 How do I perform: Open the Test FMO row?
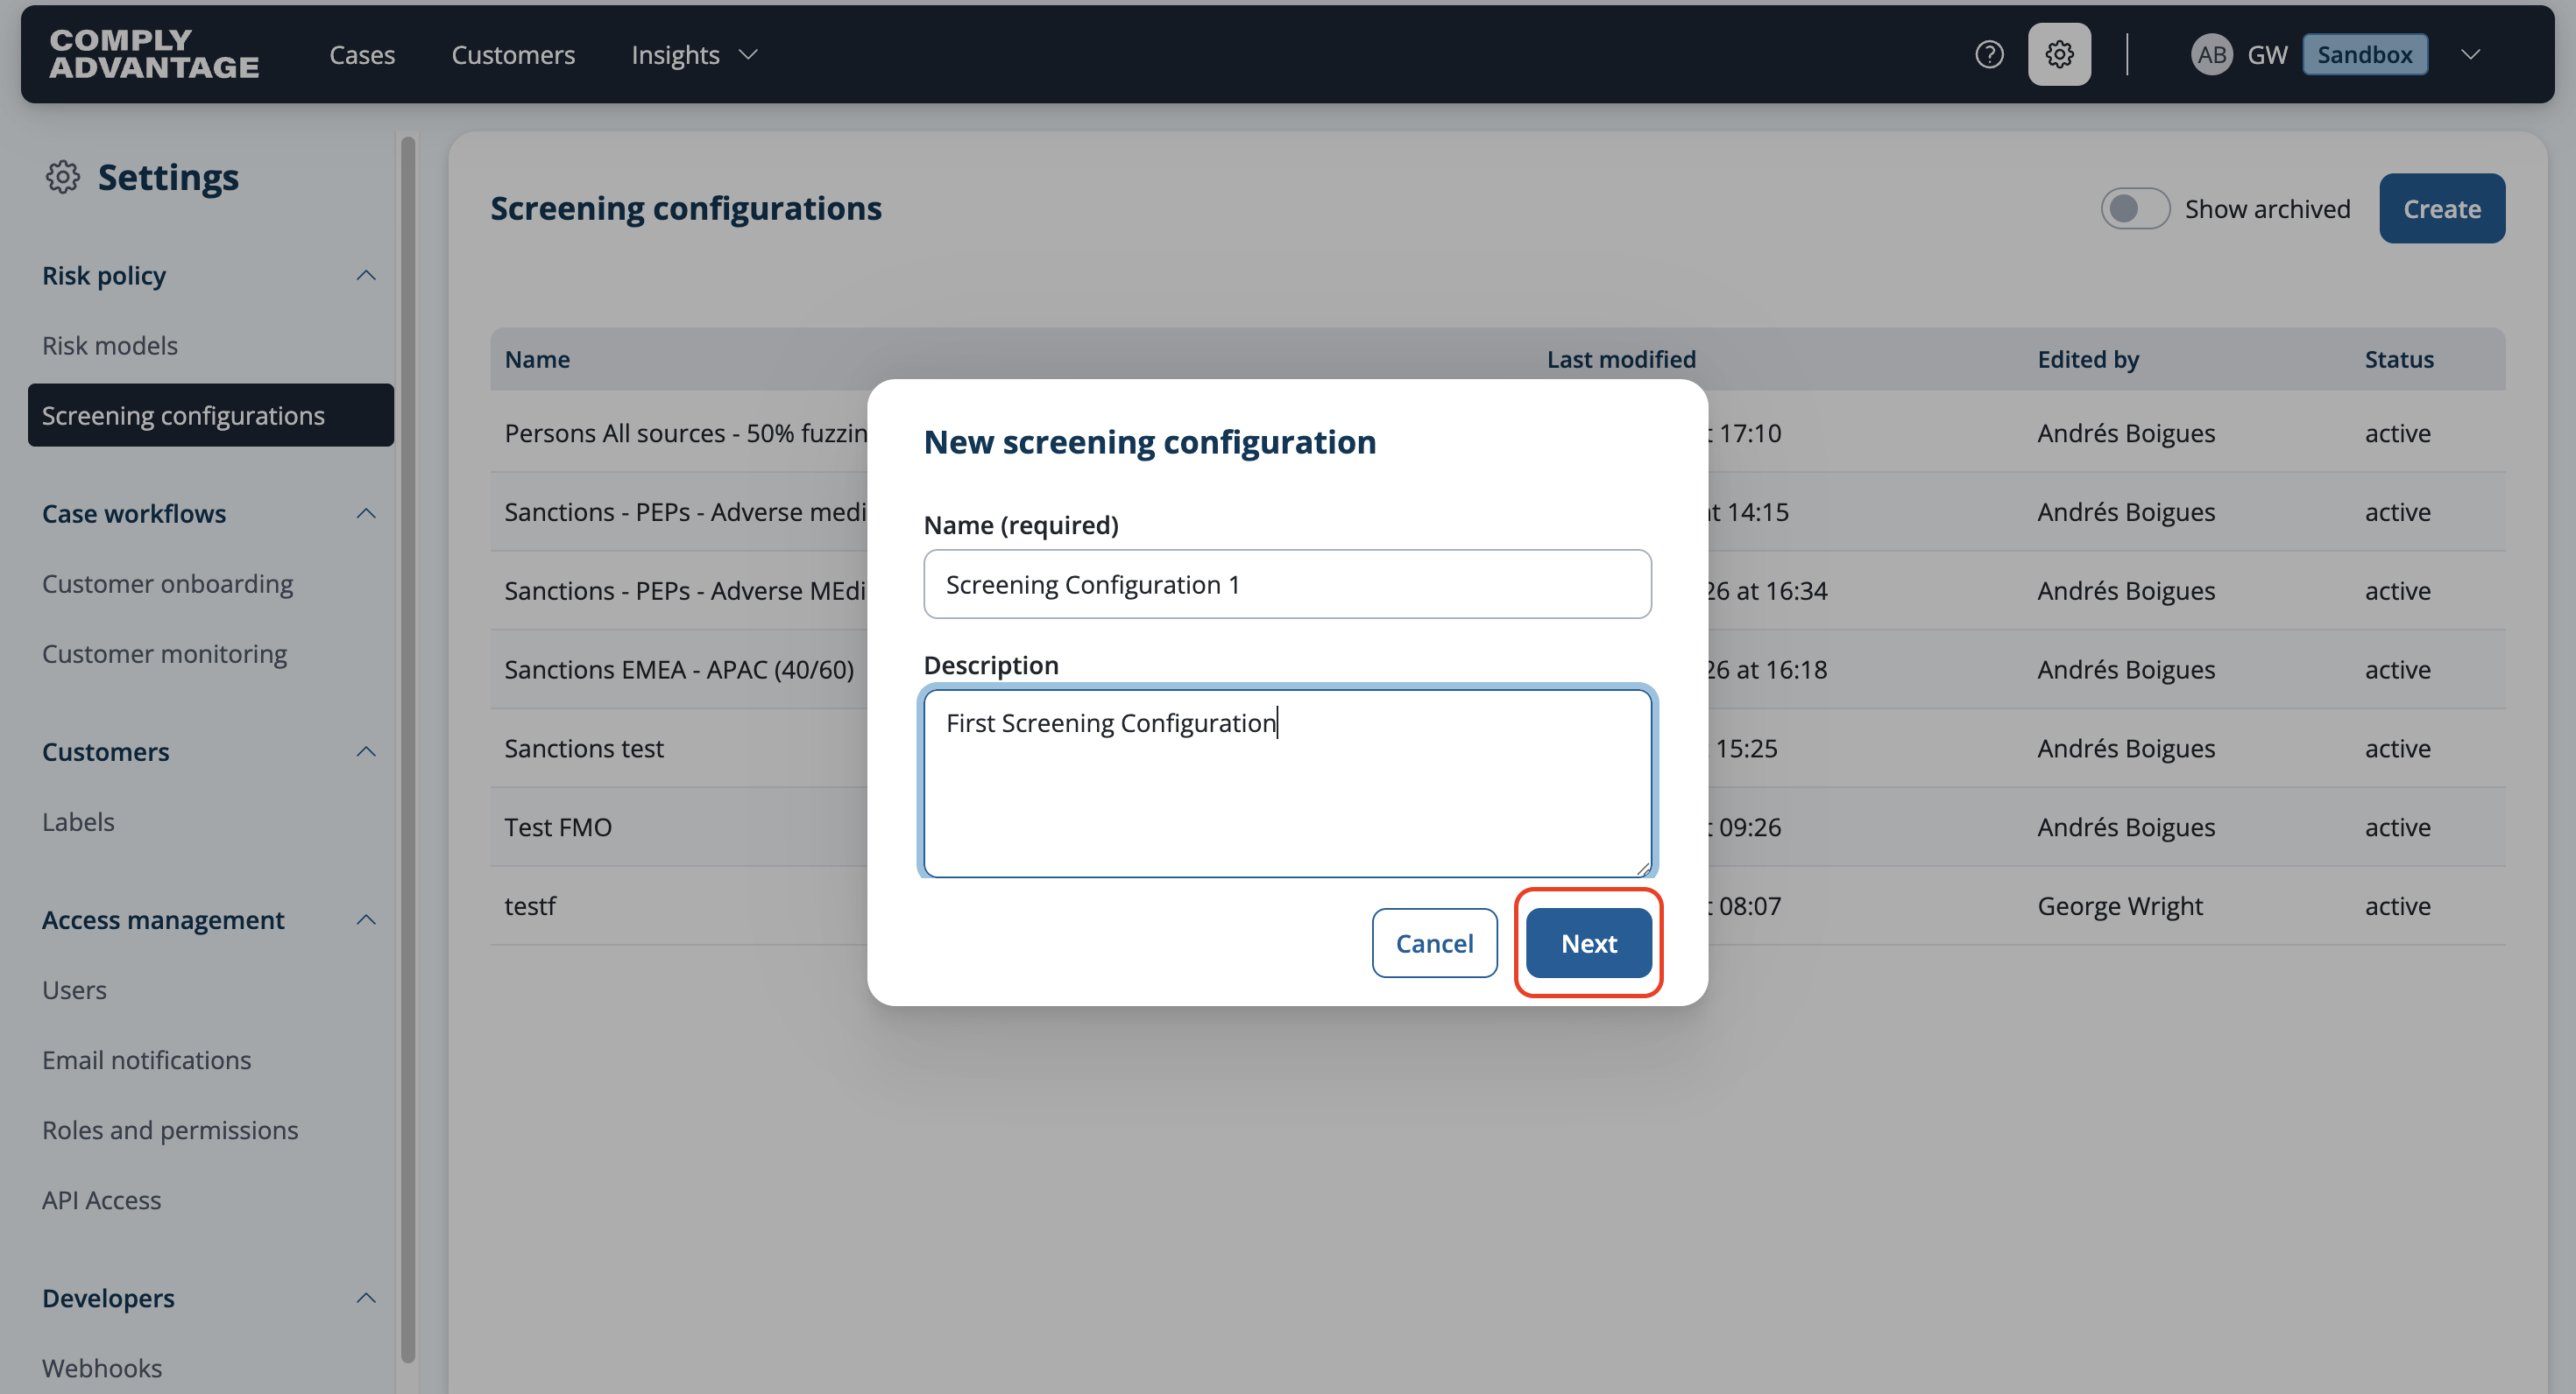(1497, 827)
